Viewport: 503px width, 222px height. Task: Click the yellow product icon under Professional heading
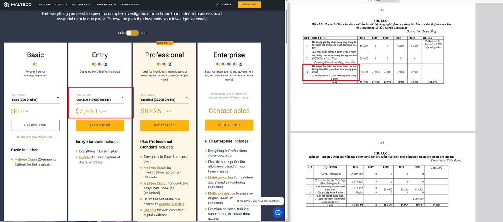coord(159,64)
